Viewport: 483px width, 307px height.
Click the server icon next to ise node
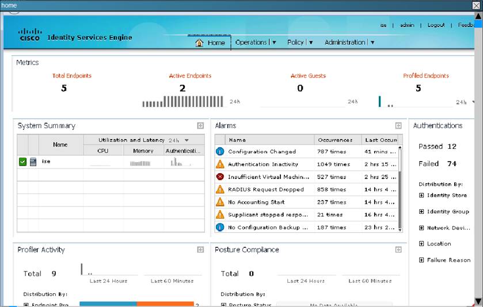click(33, 162)
